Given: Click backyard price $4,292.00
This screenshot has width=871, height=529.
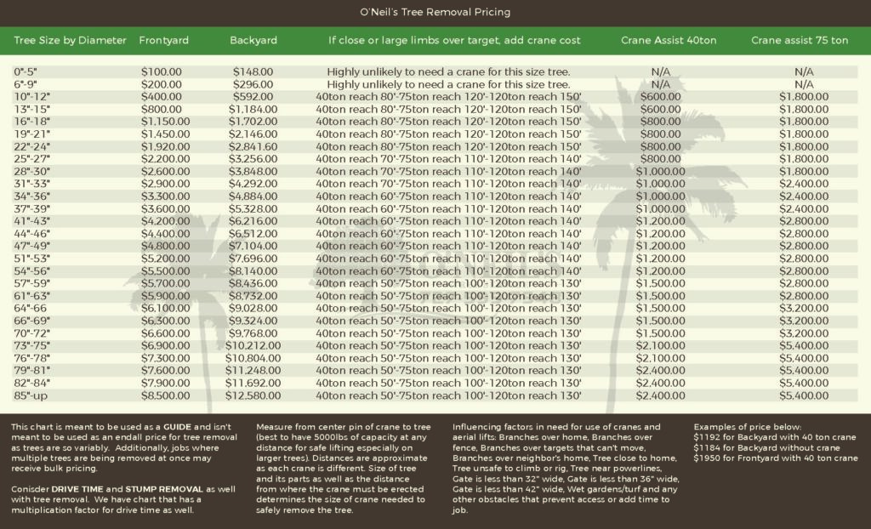Looking at the screenshot, I should 253,184.
